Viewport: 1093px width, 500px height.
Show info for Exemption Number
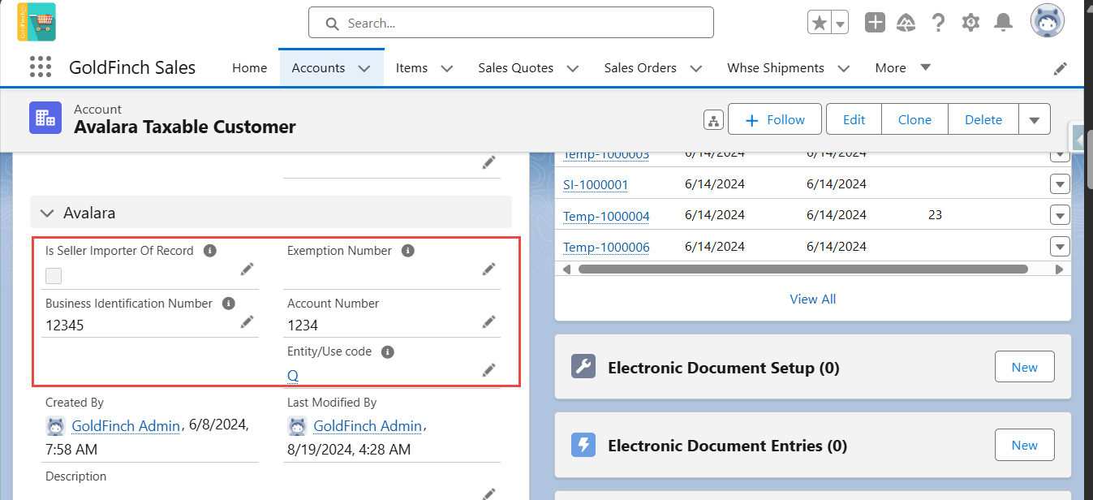pos(408,251)
